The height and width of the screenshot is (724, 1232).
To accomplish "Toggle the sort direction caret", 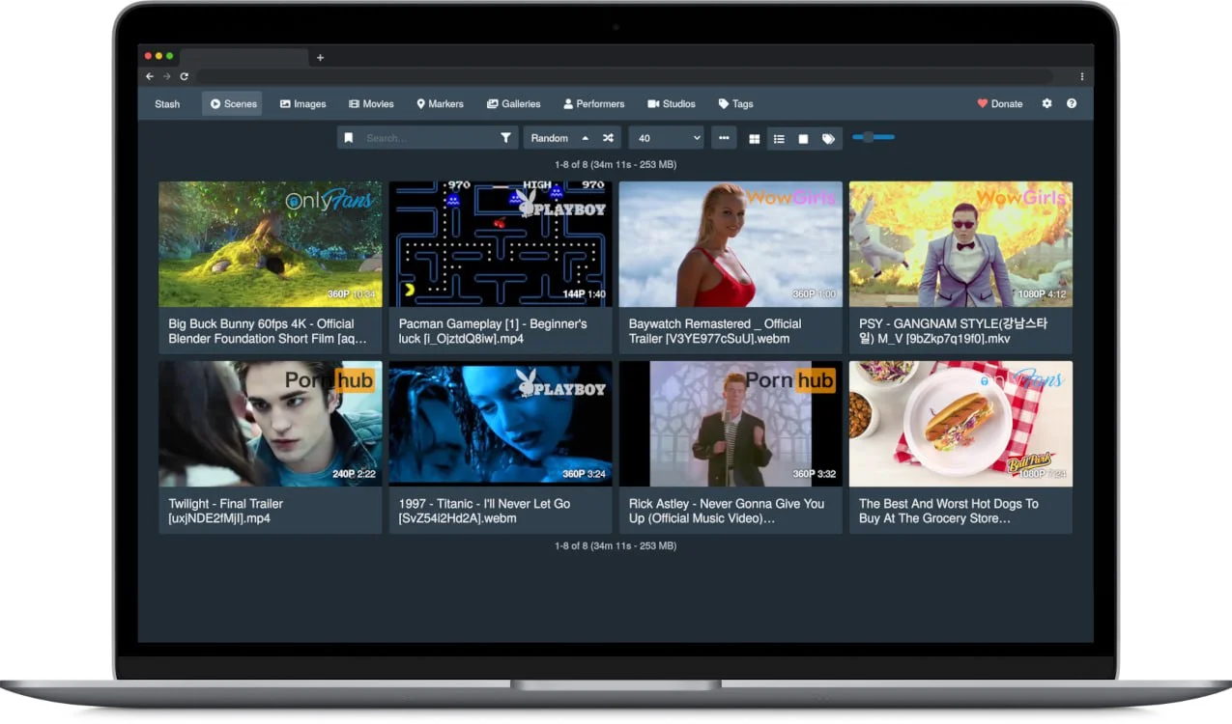I will pos(585,138).
